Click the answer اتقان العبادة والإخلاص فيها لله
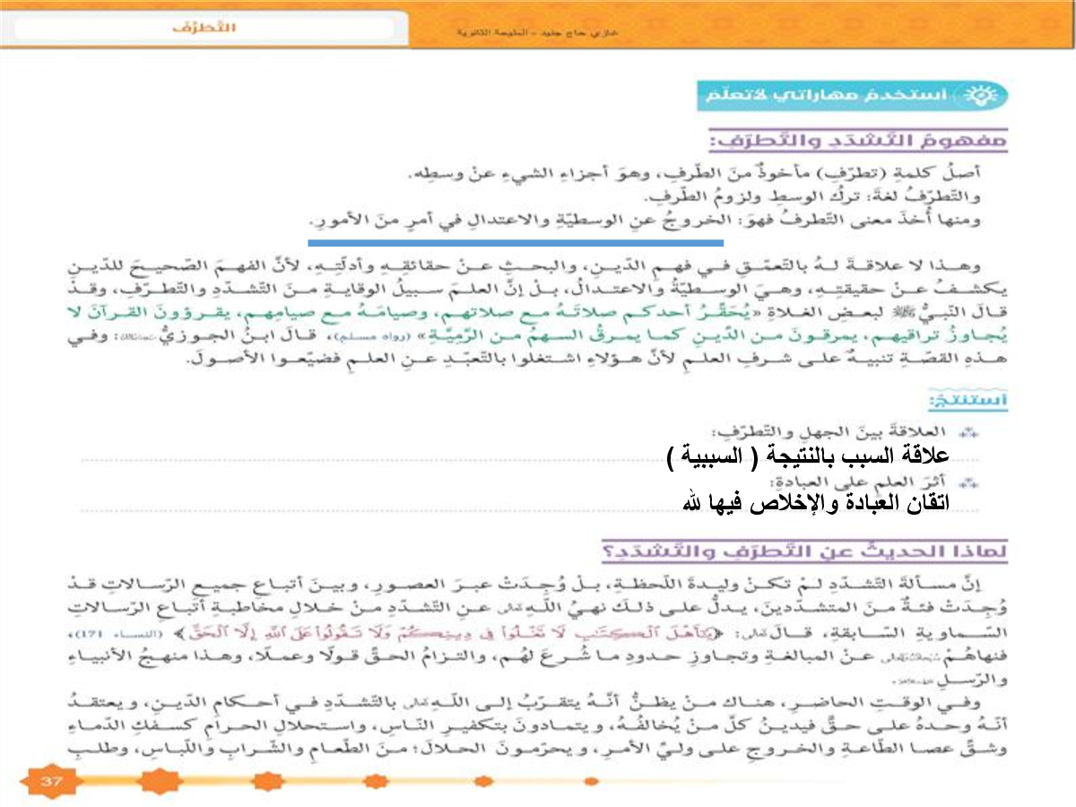Viewport: 1076px width, 807px height. click(816, 502)
